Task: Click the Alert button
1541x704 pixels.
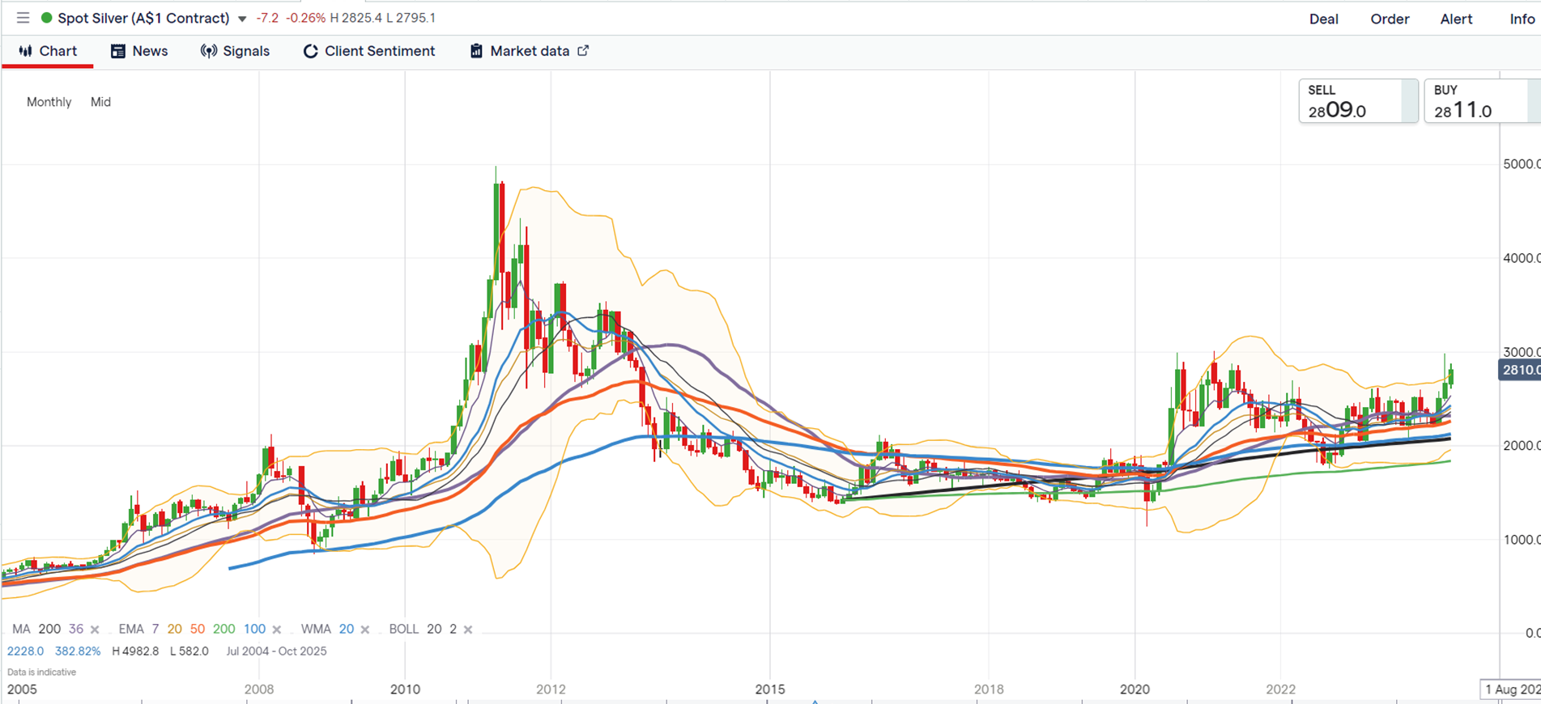Action: 1456,19
